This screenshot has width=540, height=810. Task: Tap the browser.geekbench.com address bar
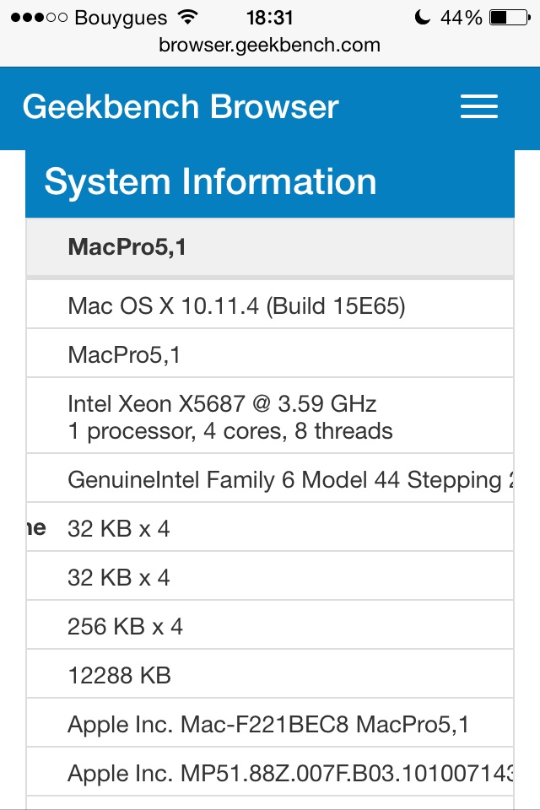tap(270, 46)
